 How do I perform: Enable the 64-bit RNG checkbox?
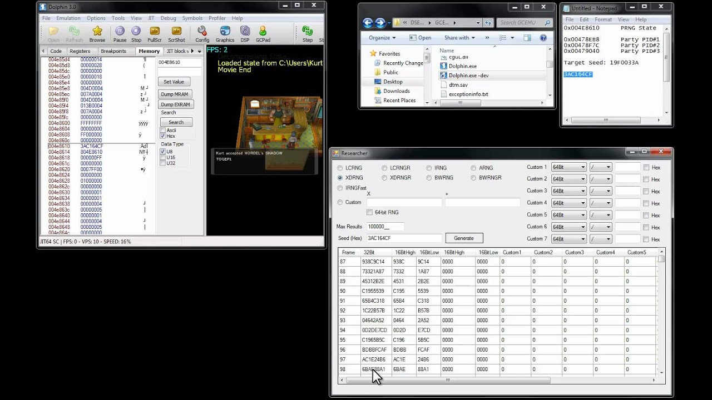tap(369, 212)
